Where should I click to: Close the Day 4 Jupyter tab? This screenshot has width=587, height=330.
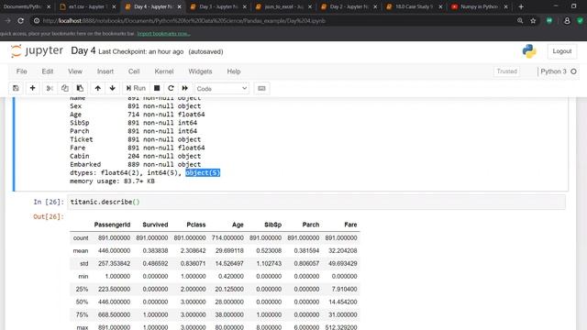pos(180,6)
